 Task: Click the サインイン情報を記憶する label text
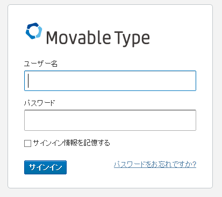71,143
